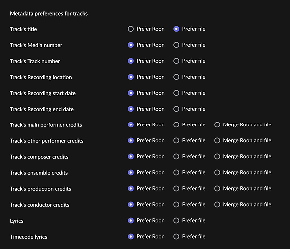Select Prefer file for Lyrics
Screen dimensions: 290x249
tap(176, 220)
